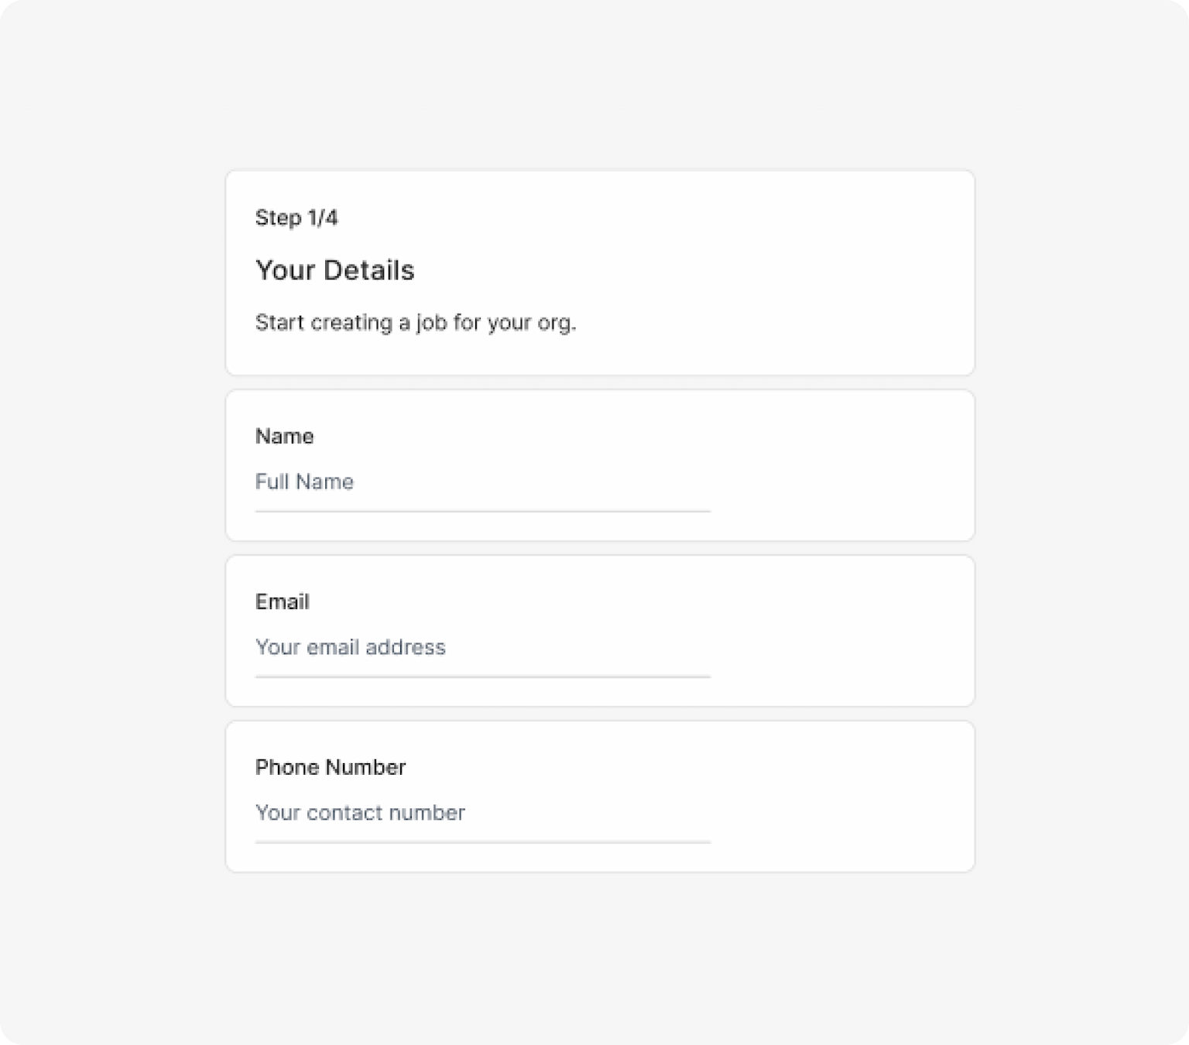Click the "Your Details" heading

click(x=334, y=270)
